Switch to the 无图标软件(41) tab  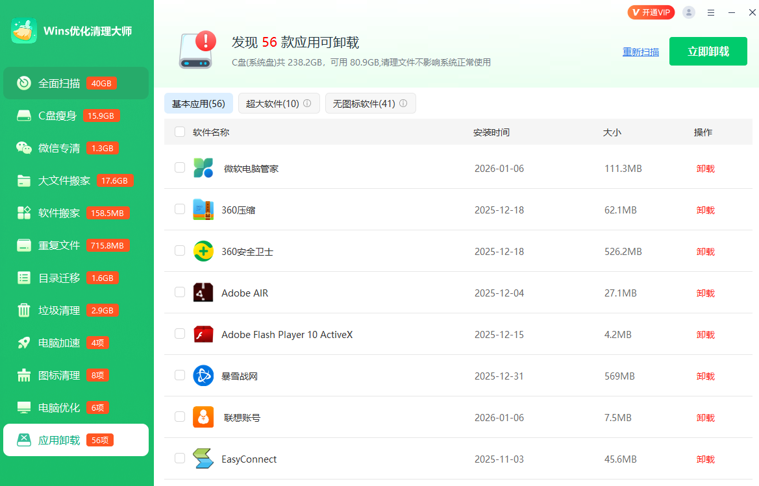364,104
